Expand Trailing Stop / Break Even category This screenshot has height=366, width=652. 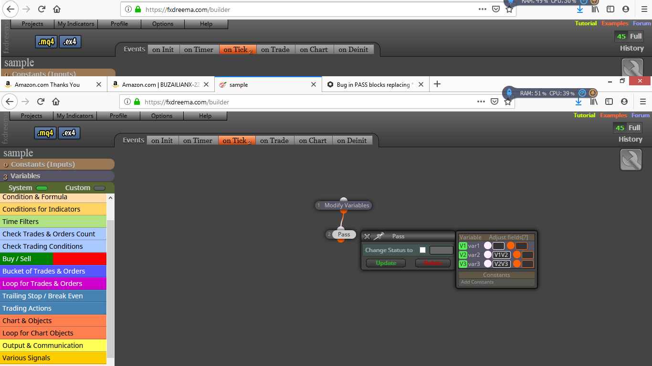point(53,296)
